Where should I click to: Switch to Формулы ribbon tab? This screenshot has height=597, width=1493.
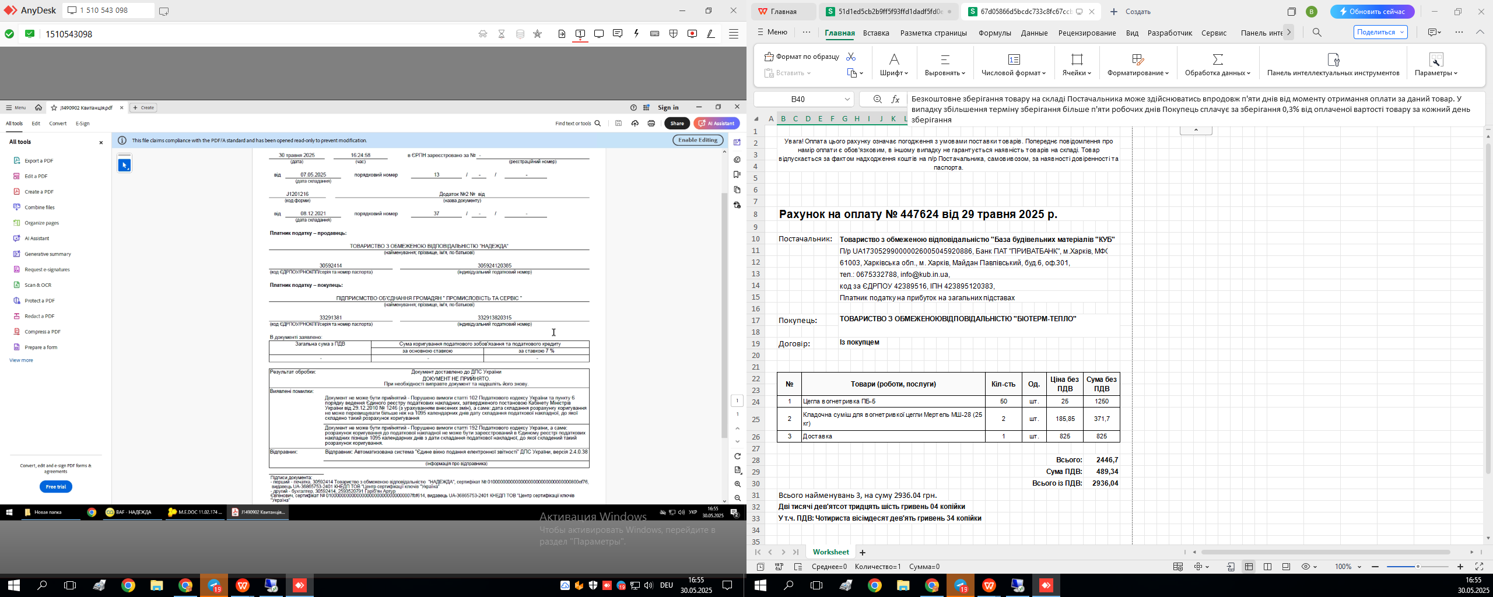coord(994,33)
